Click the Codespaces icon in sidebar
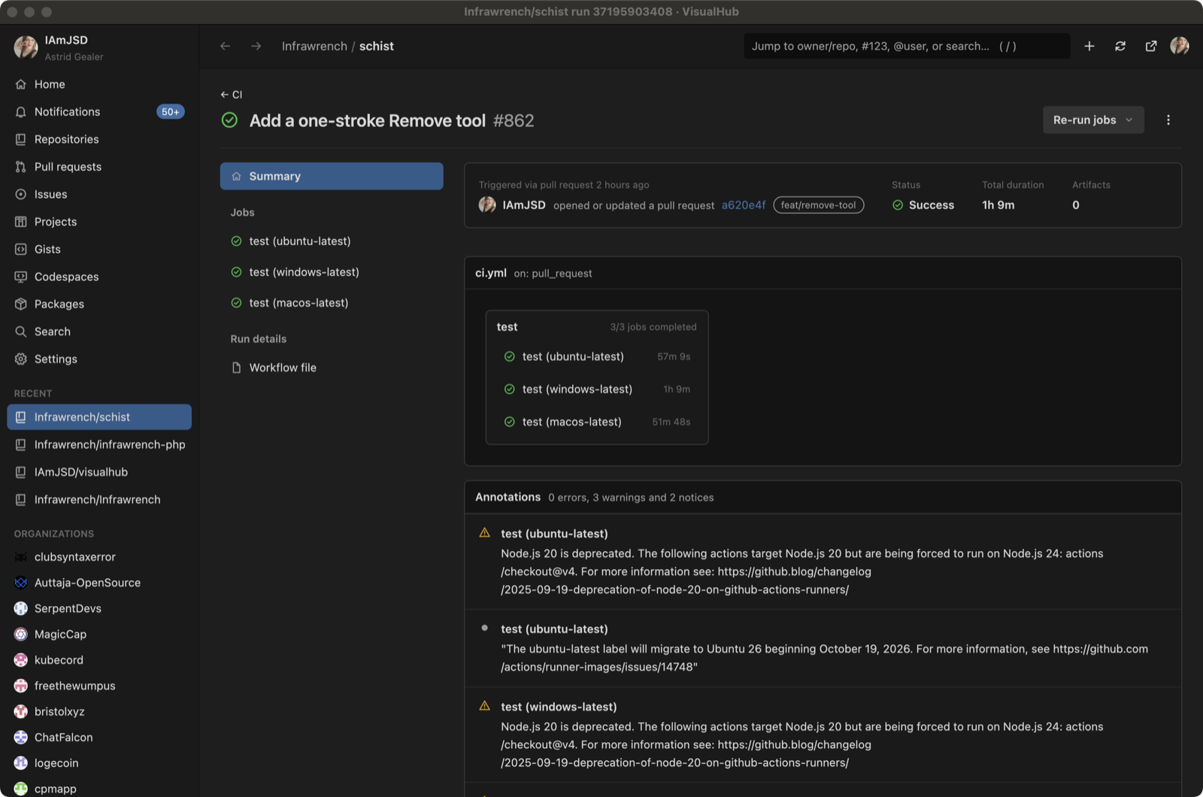Screen dimensions: 1203x797 (x=21, y=277)
